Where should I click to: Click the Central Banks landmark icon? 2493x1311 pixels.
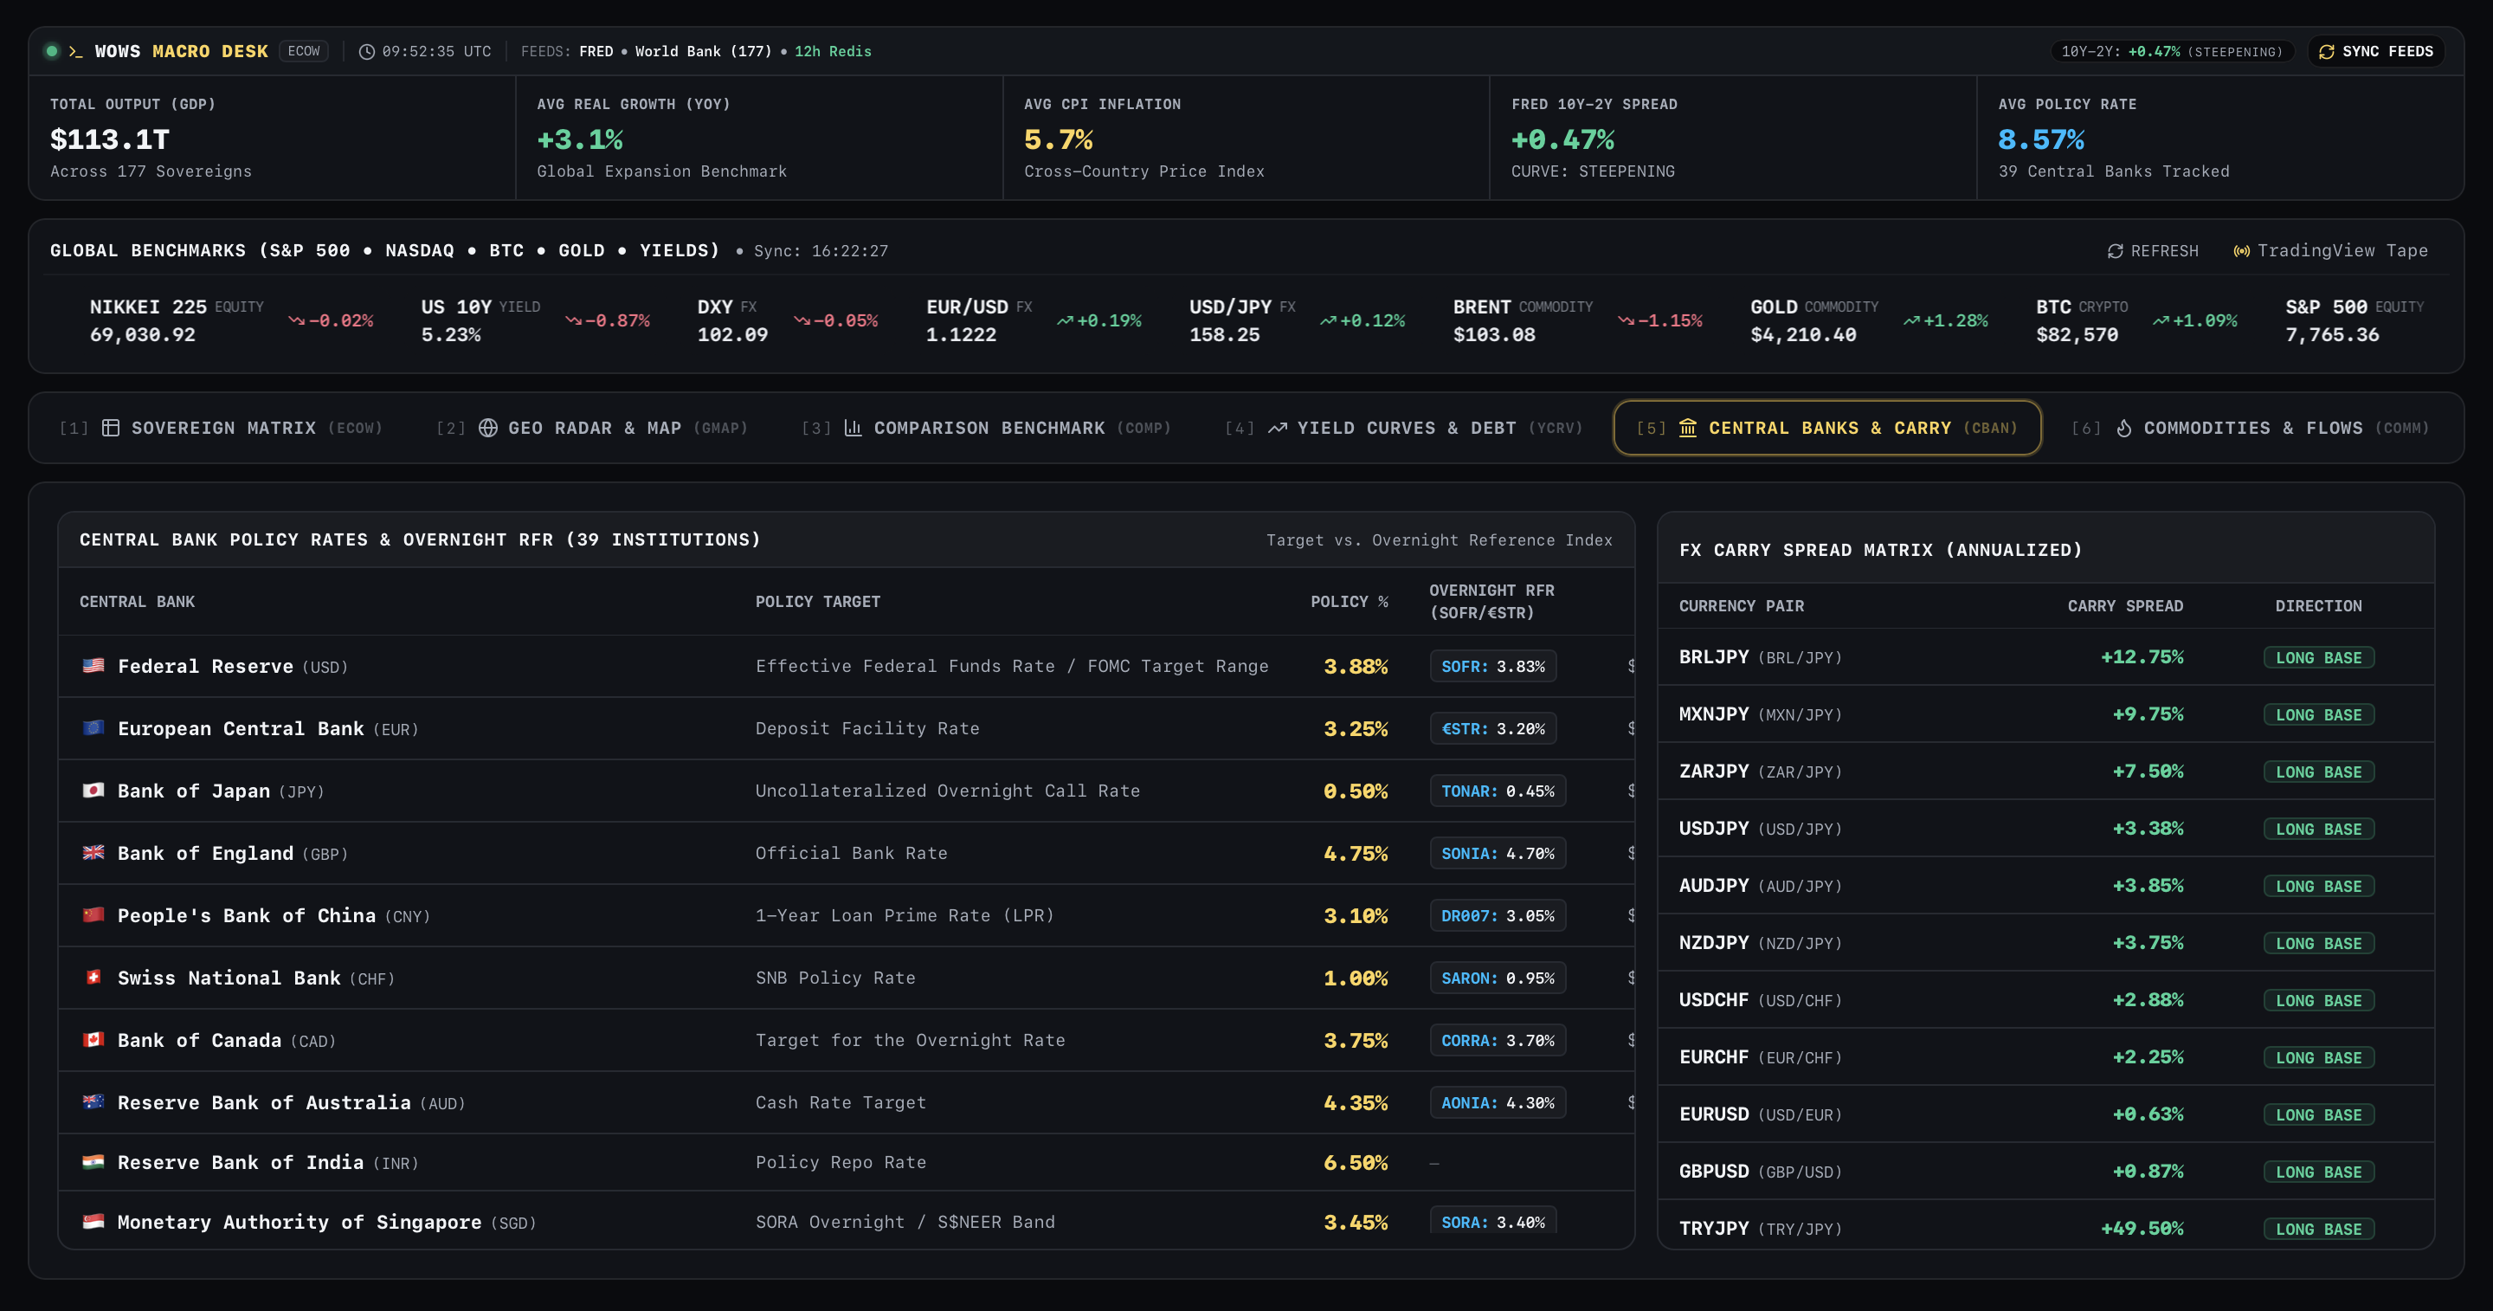[x=1688, y=428]
